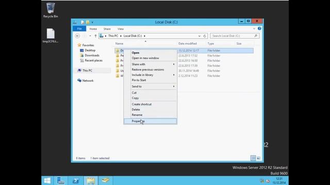330x185 pixels.
Task: Switch to details view layout icon
Action: [253, 158]
